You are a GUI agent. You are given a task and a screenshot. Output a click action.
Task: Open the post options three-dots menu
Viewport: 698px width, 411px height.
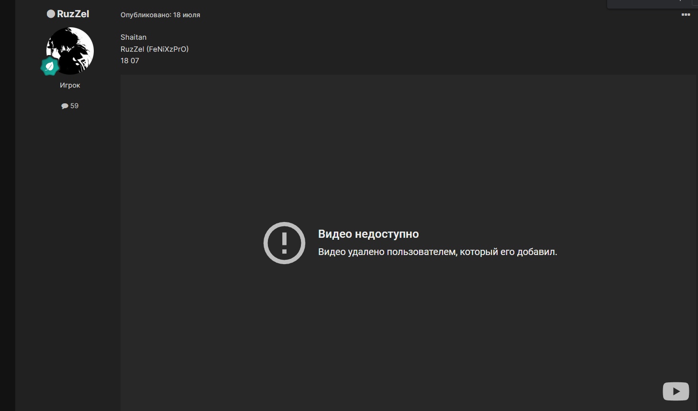pyautogui.click(x=686, y=15)
